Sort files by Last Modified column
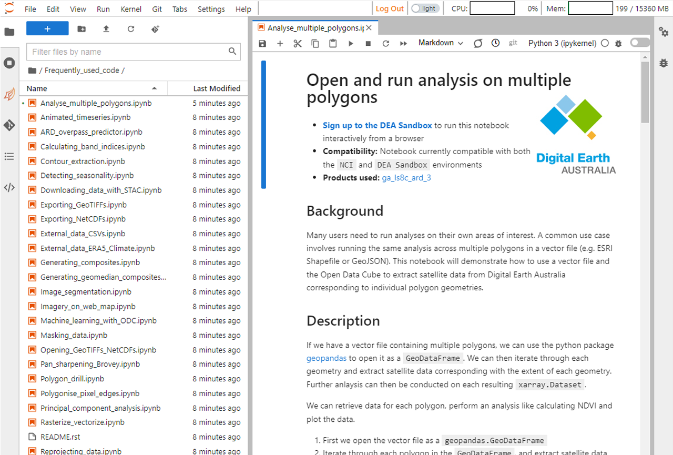This screenshot has height=455, width=673. pyautogui.click(x=217, y=88)
